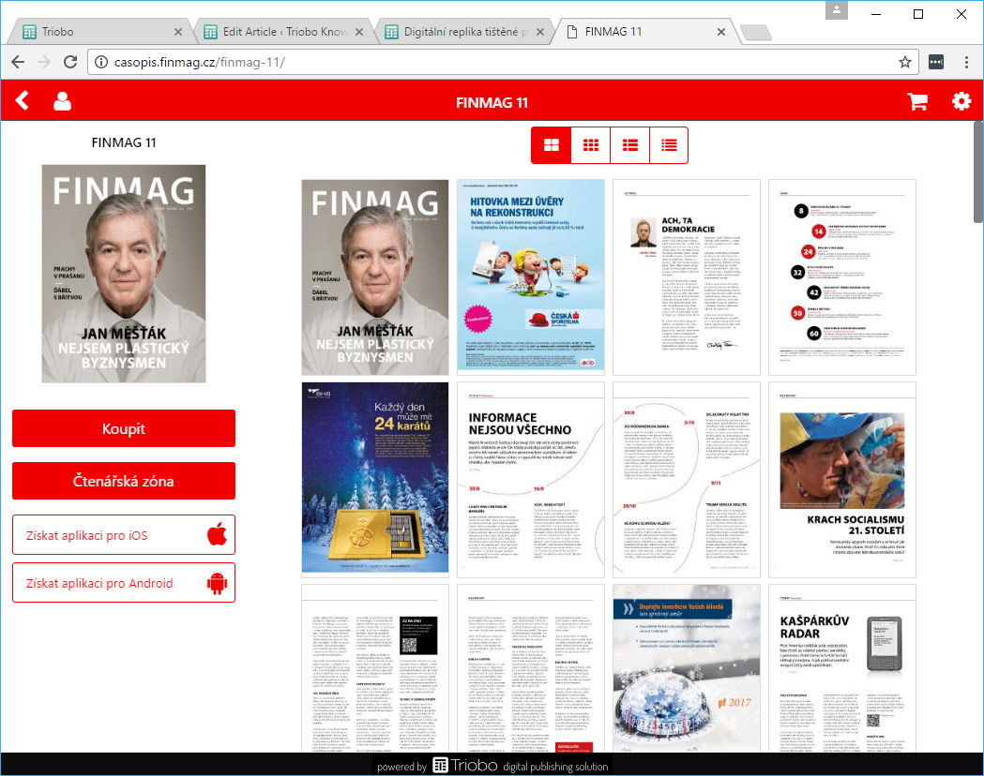Open the Chrome three-dot menu
Image resolution: width=984 pixels, height=776 pixels.
tap(965, 62)
